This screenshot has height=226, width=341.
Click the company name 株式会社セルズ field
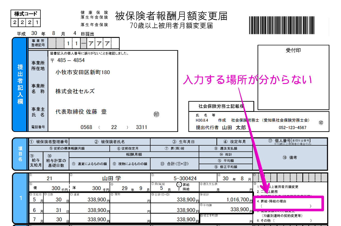[75, 91]
